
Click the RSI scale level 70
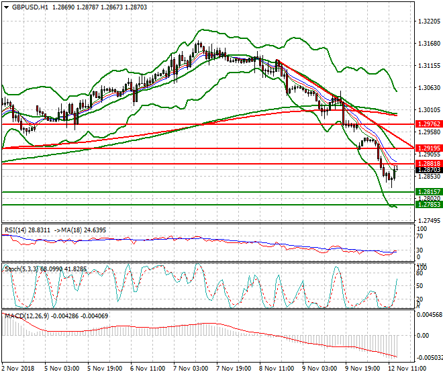click(420, 236)
